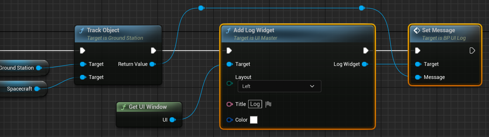The image size is (489, 137).
Task: Click the UI output pin on Get UI Window
Action: tap(173, 120)
